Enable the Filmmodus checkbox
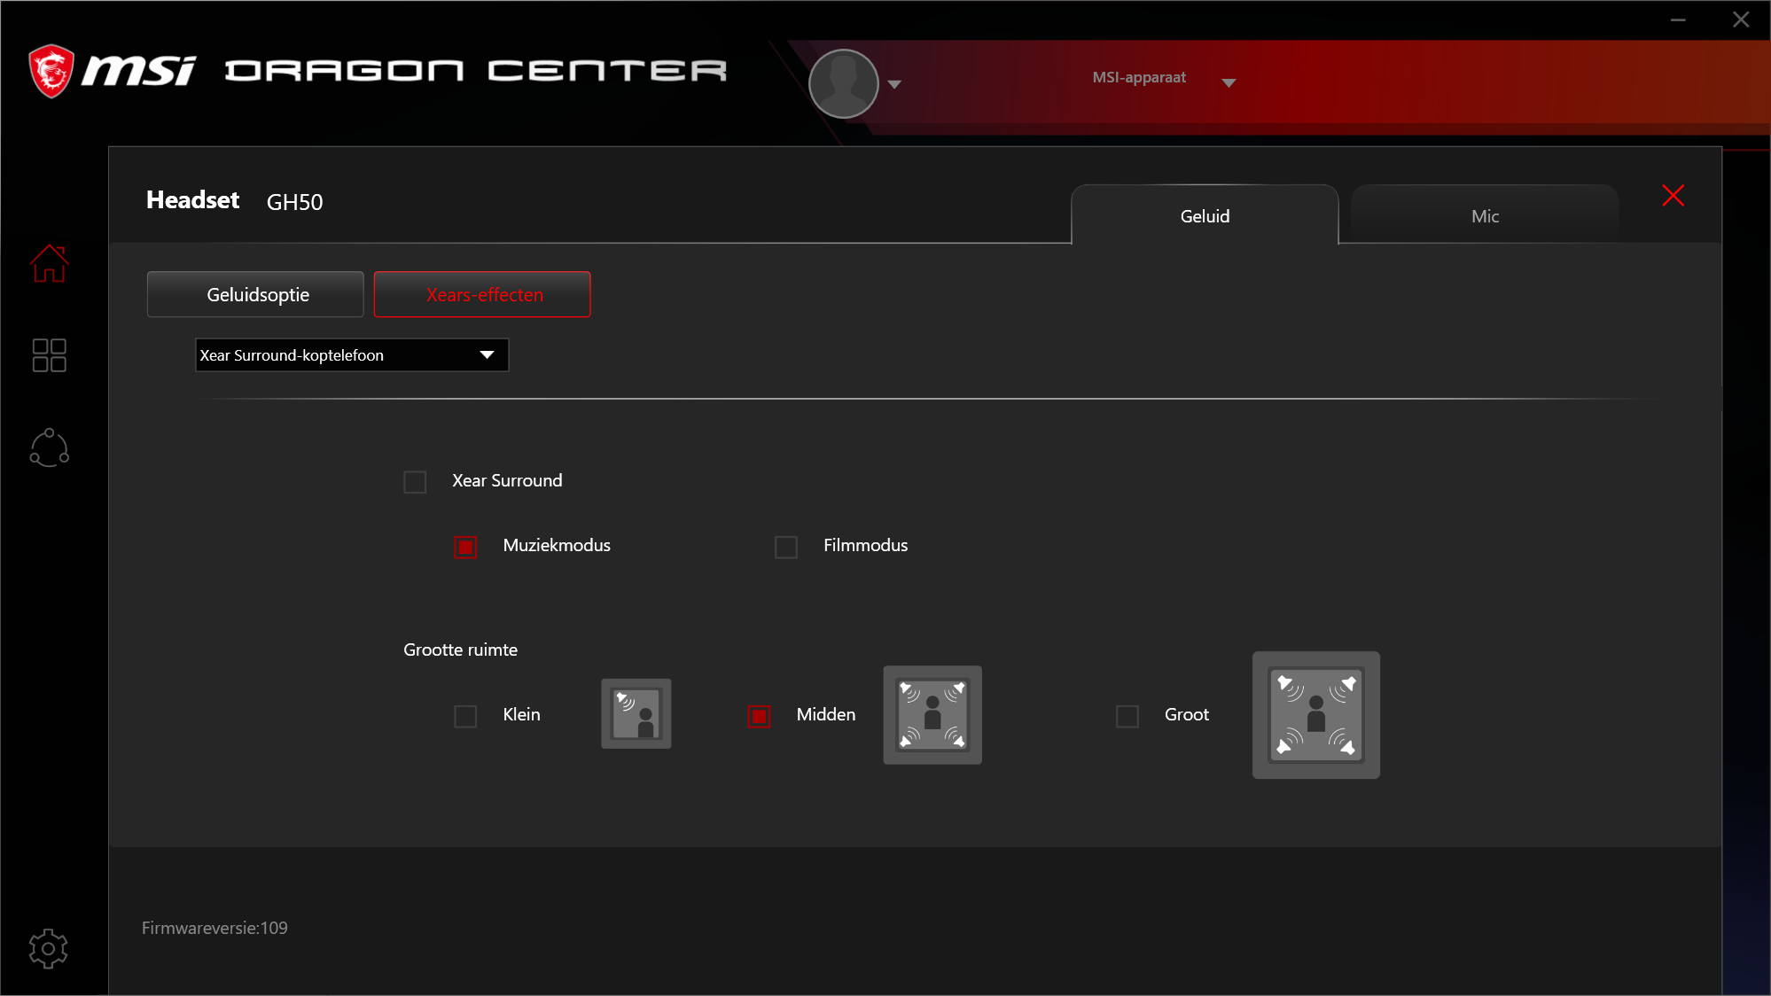 coord(786,547)
